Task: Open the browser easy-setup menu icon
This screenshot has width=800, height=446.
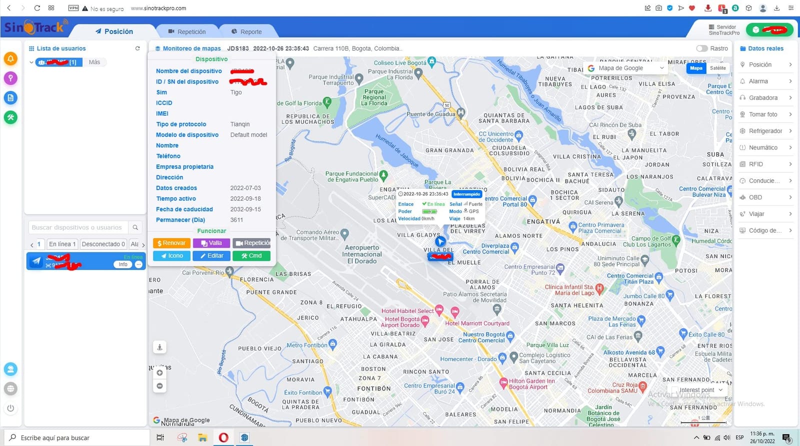Action: click(x=791, y=8)
